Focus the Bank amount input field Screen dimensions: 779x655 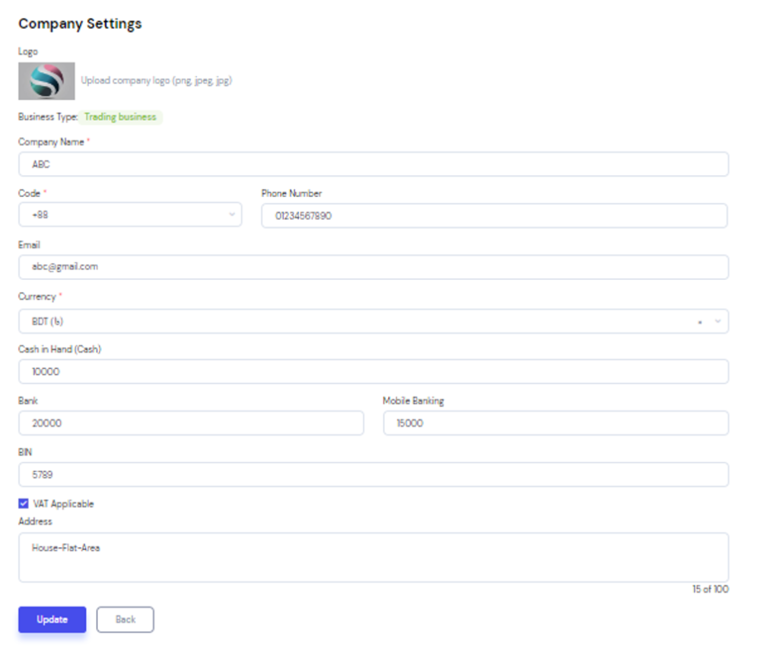[191, 423]
